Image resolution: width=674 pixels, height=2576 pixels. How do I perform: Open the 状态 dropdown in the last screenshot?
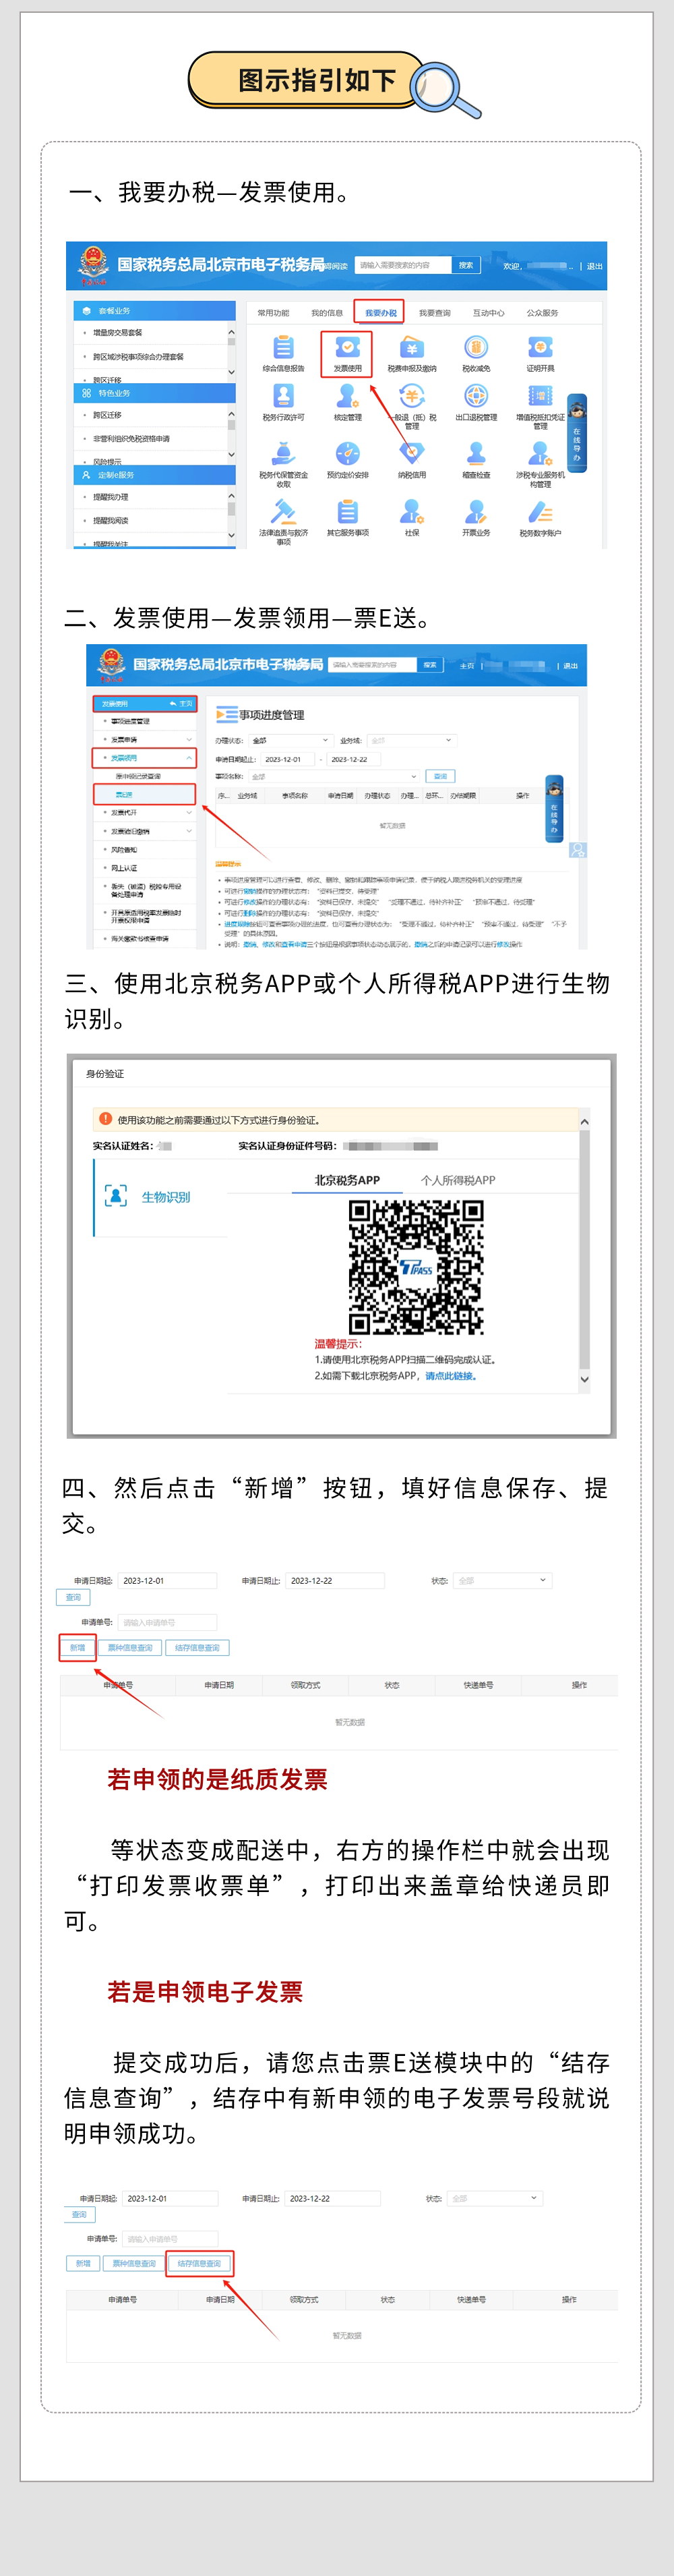point(495,2198)
